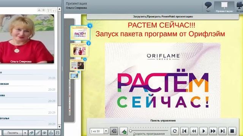Screen dimensions: 243x136
Task: Click the chain link icon in chat toolbar
Action: tap(38, 133)
